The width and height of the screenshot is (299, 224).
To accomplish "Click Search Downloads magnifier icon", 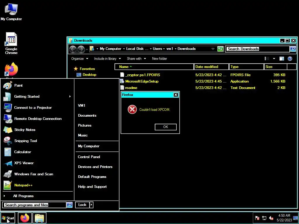I will [x=293, y=49].
